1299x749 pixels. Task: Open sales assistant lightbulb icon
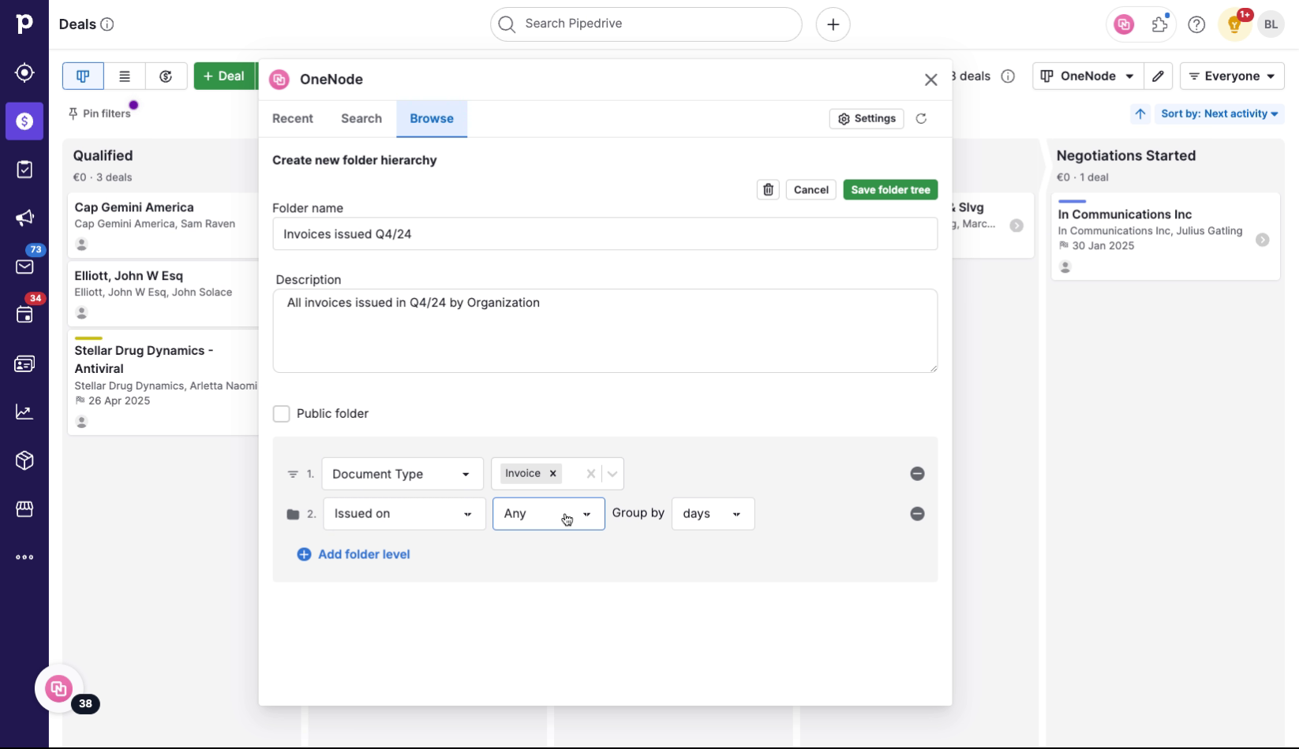(x=1234, y=24)
